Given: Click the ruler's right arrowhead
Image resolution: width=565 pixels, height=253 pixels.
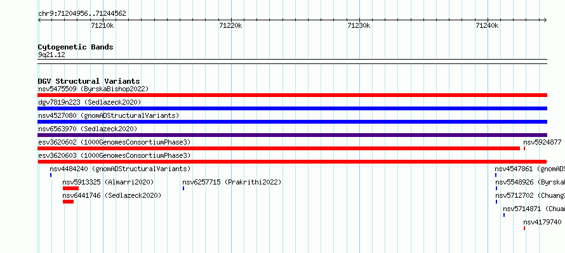Looking at the screenshot, I should 545,20.
